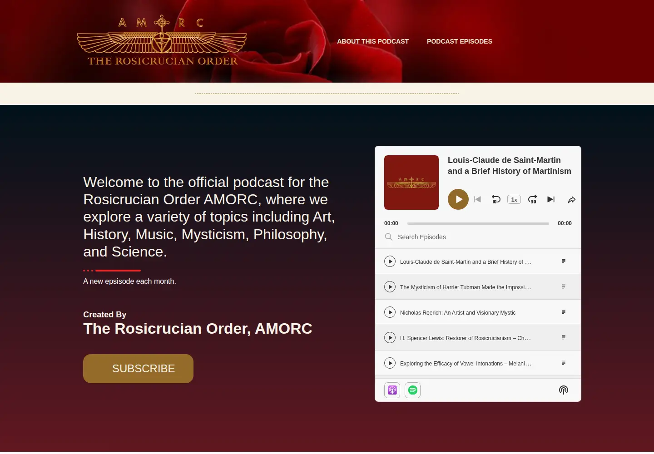This screenshot has width=654, height=454.
Task: Skip to the previous episode
Action: (x=477, y=199)
